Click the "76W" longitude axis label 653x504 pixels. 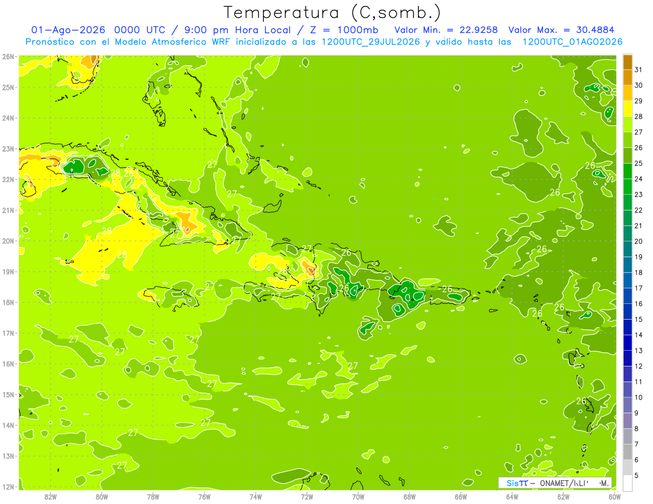pos(204,496)
